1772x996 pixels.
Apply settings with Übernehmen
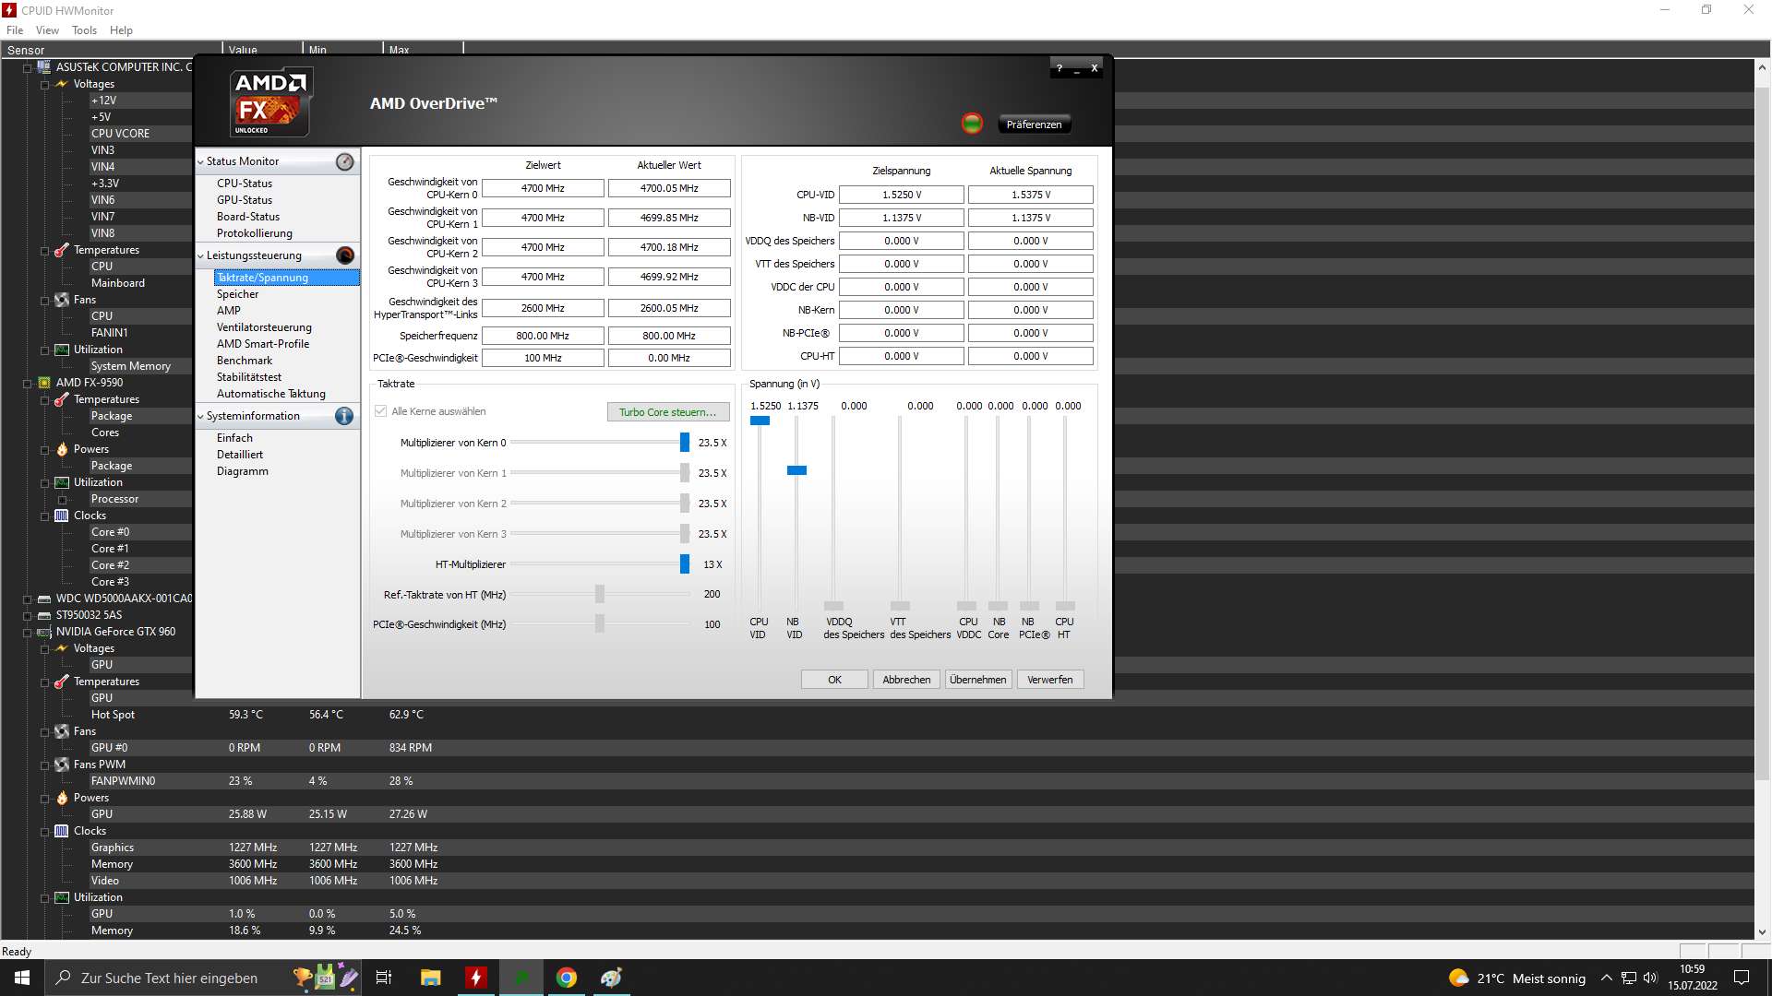(978, 680)
